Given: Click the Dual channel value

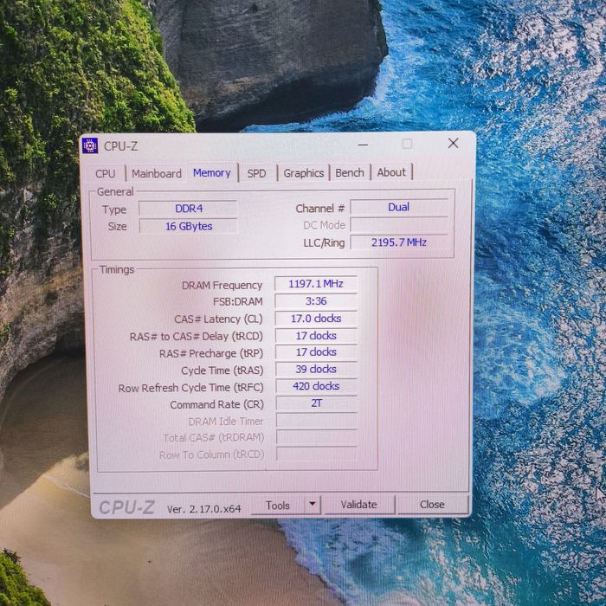Looking at the screenshot, I should (398, 207).
